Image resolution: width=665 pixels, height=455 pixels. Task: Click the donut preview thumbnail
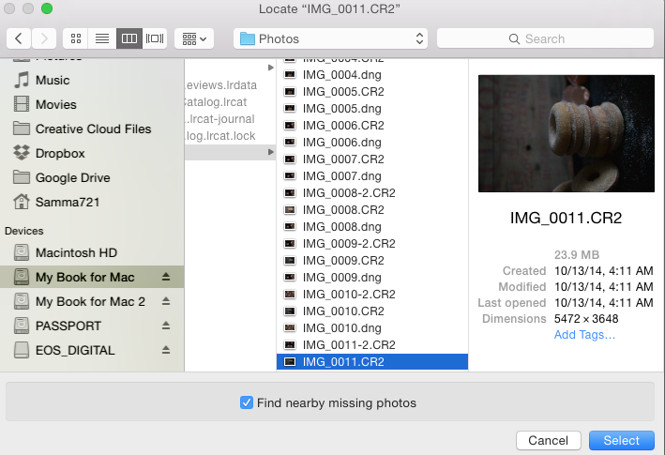click(x=567, y=133)
